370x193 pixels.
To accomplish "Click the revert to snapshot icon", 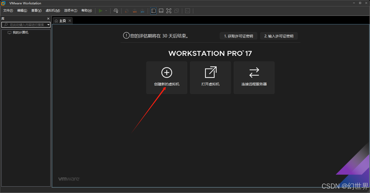I will tap(135, 11).
